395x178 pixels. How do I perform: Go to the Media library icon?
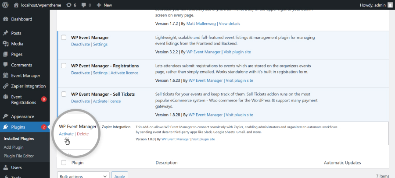pyautogui.click(x=6, y=44)
